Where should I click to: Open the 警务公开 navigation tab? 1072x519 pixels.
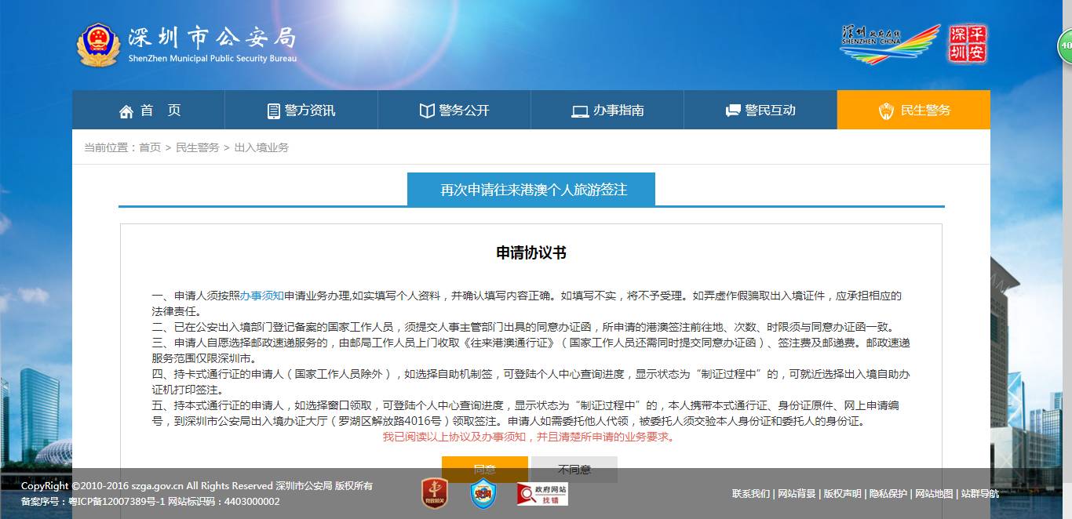[x=454, y=111]
